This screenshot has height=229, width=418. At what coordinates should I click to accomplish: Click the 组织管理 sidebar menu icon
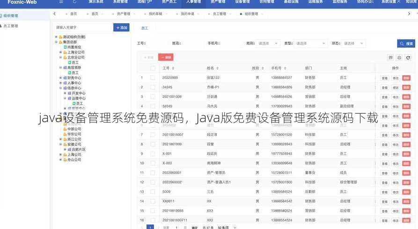click(x=1, y=16)
